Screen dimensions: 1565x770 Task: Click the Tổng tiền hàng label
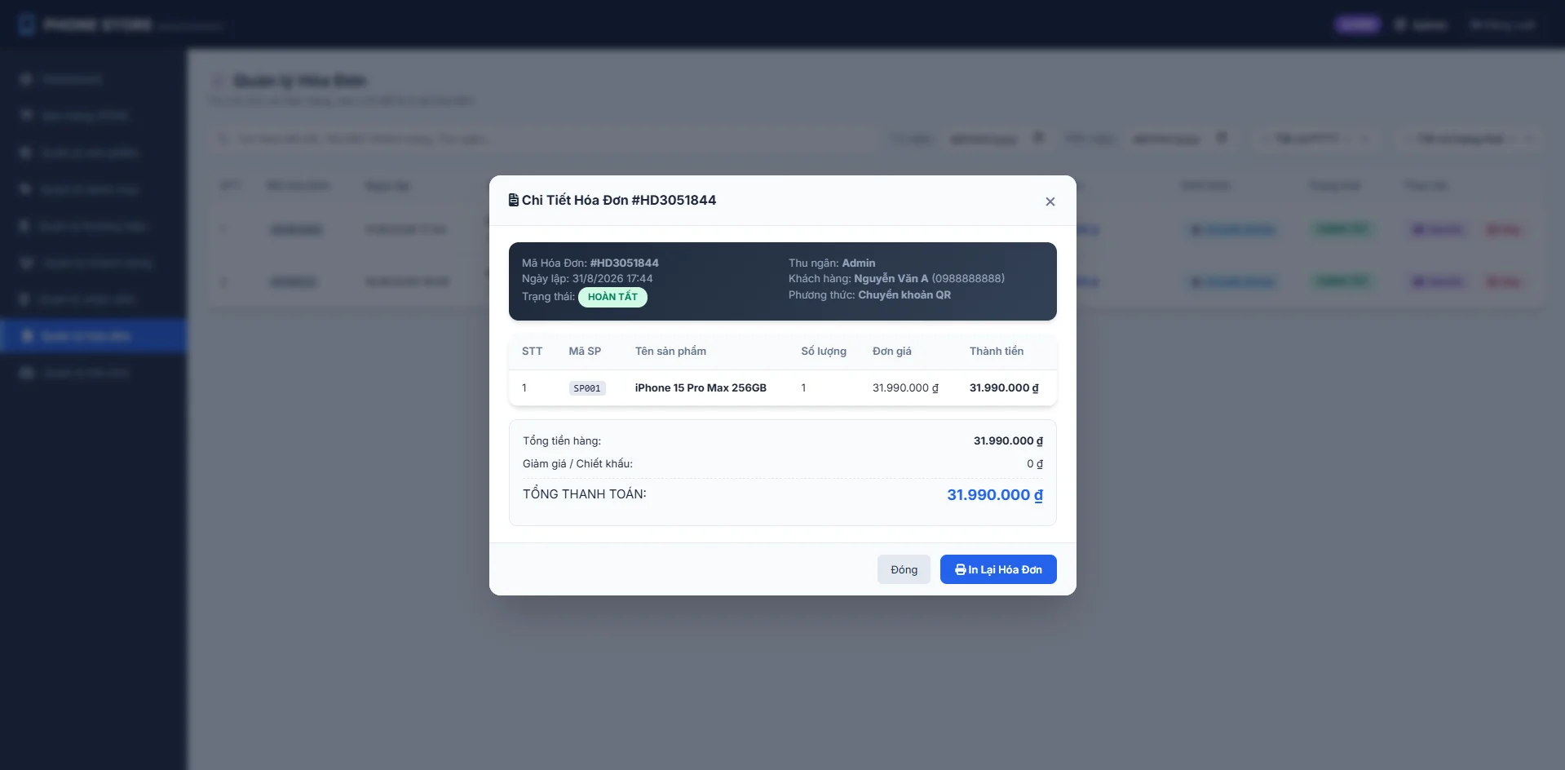[562, 440]
